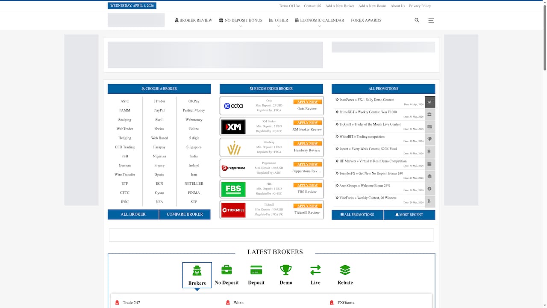Viewport: 547px width, 308px height.
Task: Click the trophy icon in the promotions filter strip
Action: click(430, 139)
